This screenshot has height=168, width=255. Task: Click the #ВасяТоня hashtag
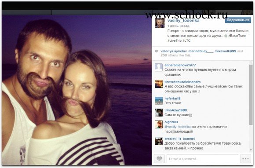click(237, 36)
